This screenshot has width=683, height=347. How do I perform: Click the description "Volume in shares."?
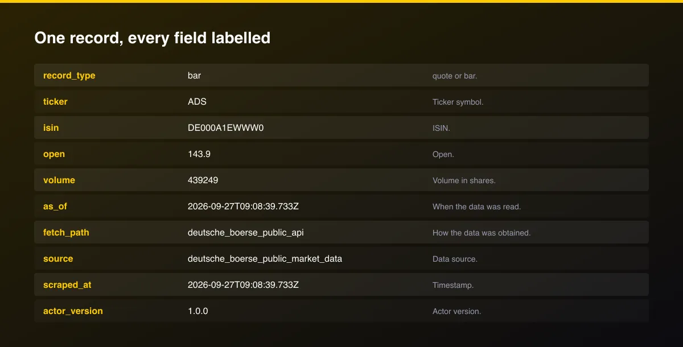coord(464,180)
